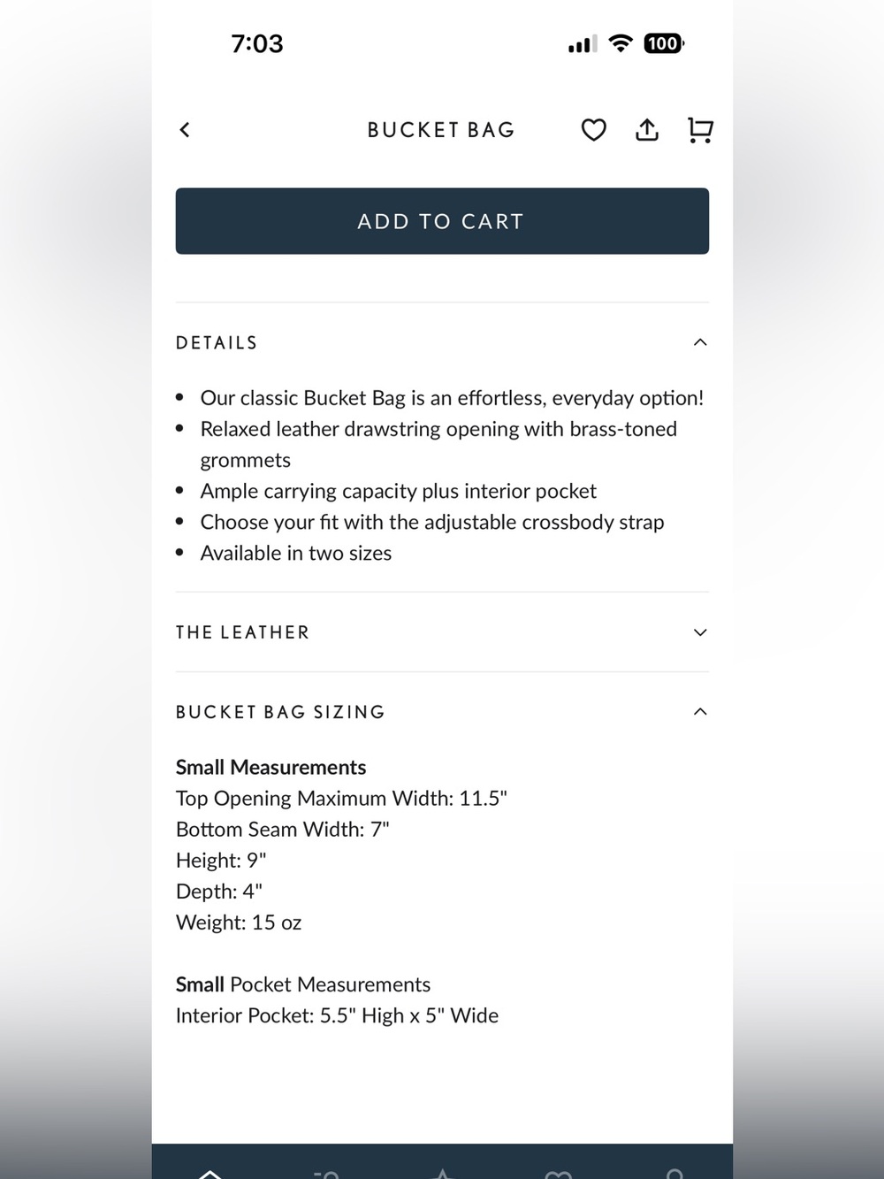The height and width of the screenshot is (1179, 884).
Task: Collapse the Details section chevron
Action: (x=700, y=342)
